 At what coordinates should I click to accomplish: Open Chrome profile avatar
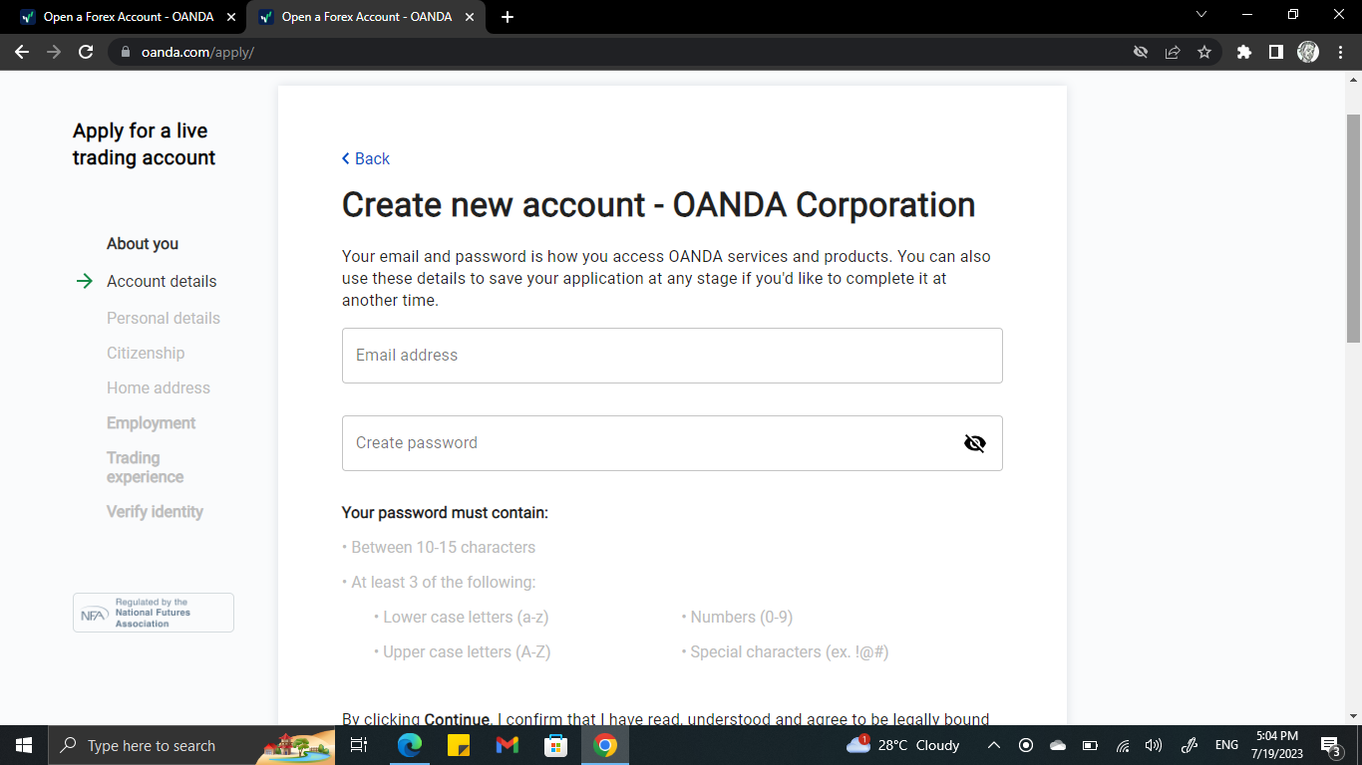(1308, 52)
